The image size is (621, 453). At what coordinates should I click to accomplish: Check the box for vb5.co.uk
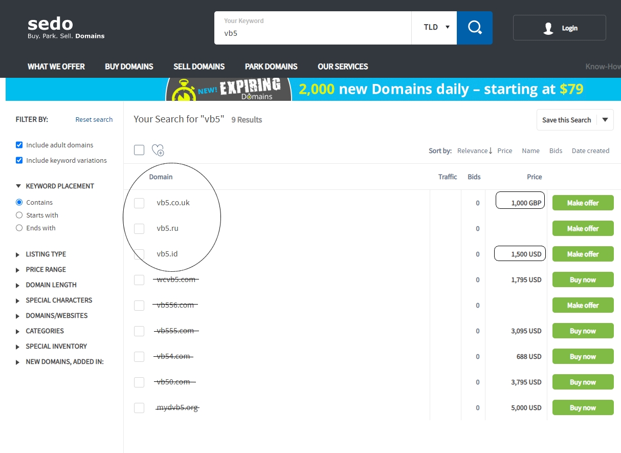139,203
